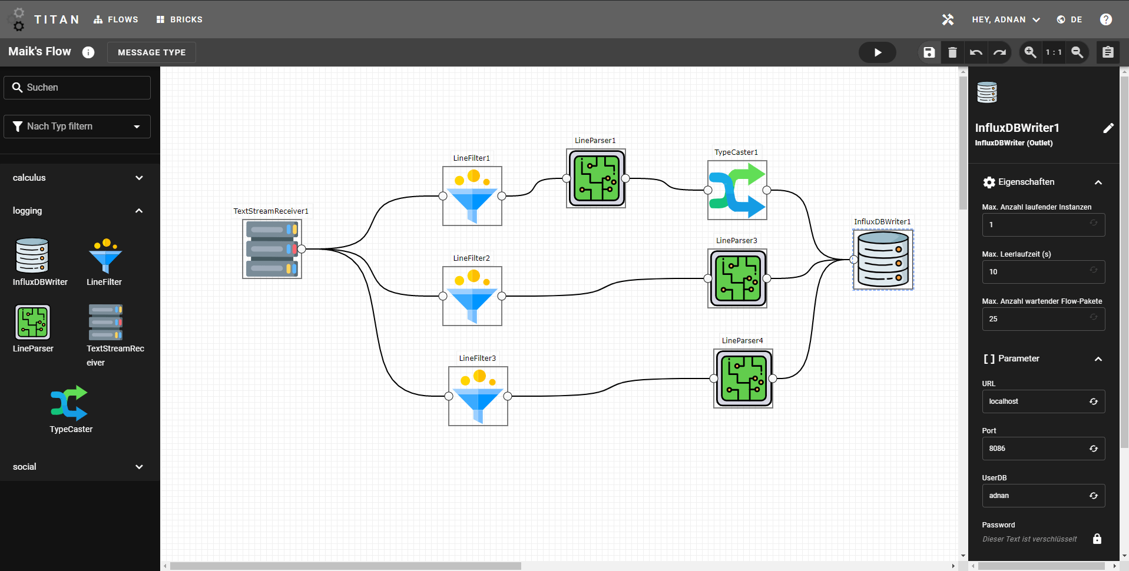The width and height of the screenshot is (1129, 571).
Task: Open the Nach Typ filtern dropdown
Action: pos(77,127)
